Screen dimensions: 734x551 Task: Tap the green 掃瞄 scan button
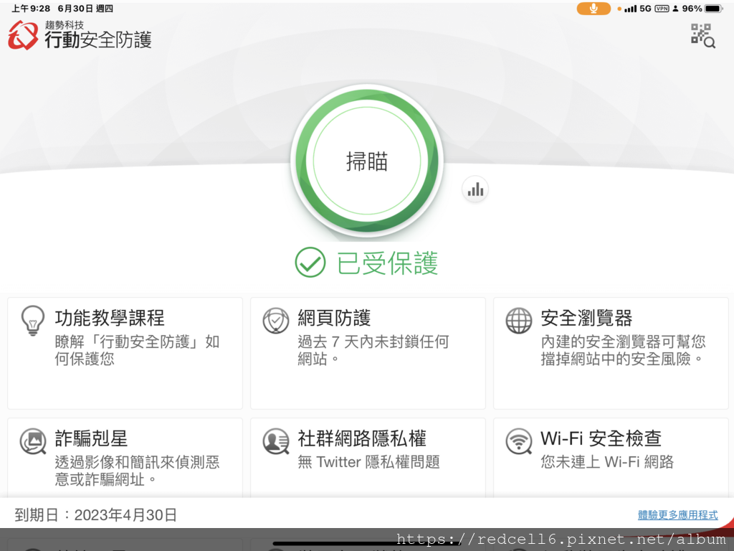[x=367, y=161]
